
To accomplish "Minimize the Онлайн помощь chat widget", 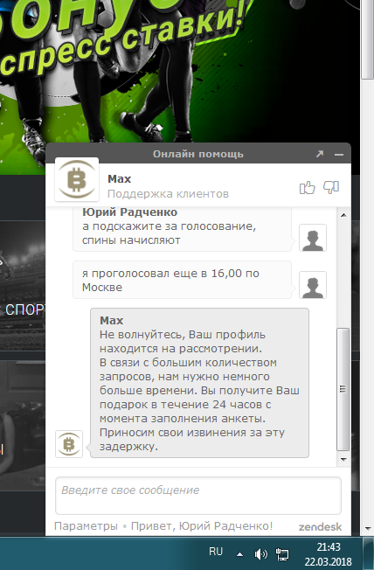I will pos(339,155).
